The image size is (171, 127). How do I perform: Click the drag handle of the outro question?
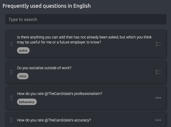pos(11,44)
